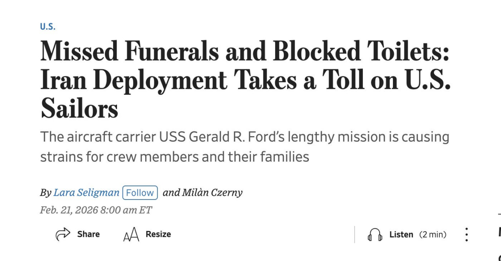Click the (2 min) audio duration
Image resolution: width=501 pixels, height=261 pixels.
(x=433, y=234)
